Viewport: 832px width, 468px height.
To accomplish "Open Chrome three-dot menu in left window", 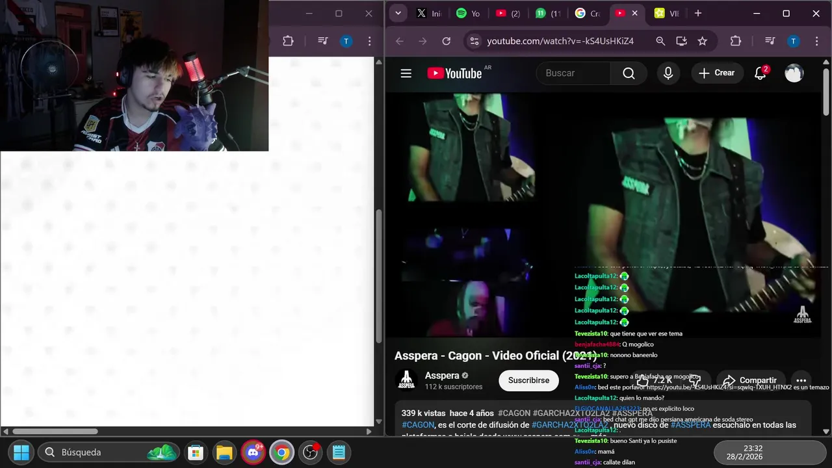I will (369, 41).
